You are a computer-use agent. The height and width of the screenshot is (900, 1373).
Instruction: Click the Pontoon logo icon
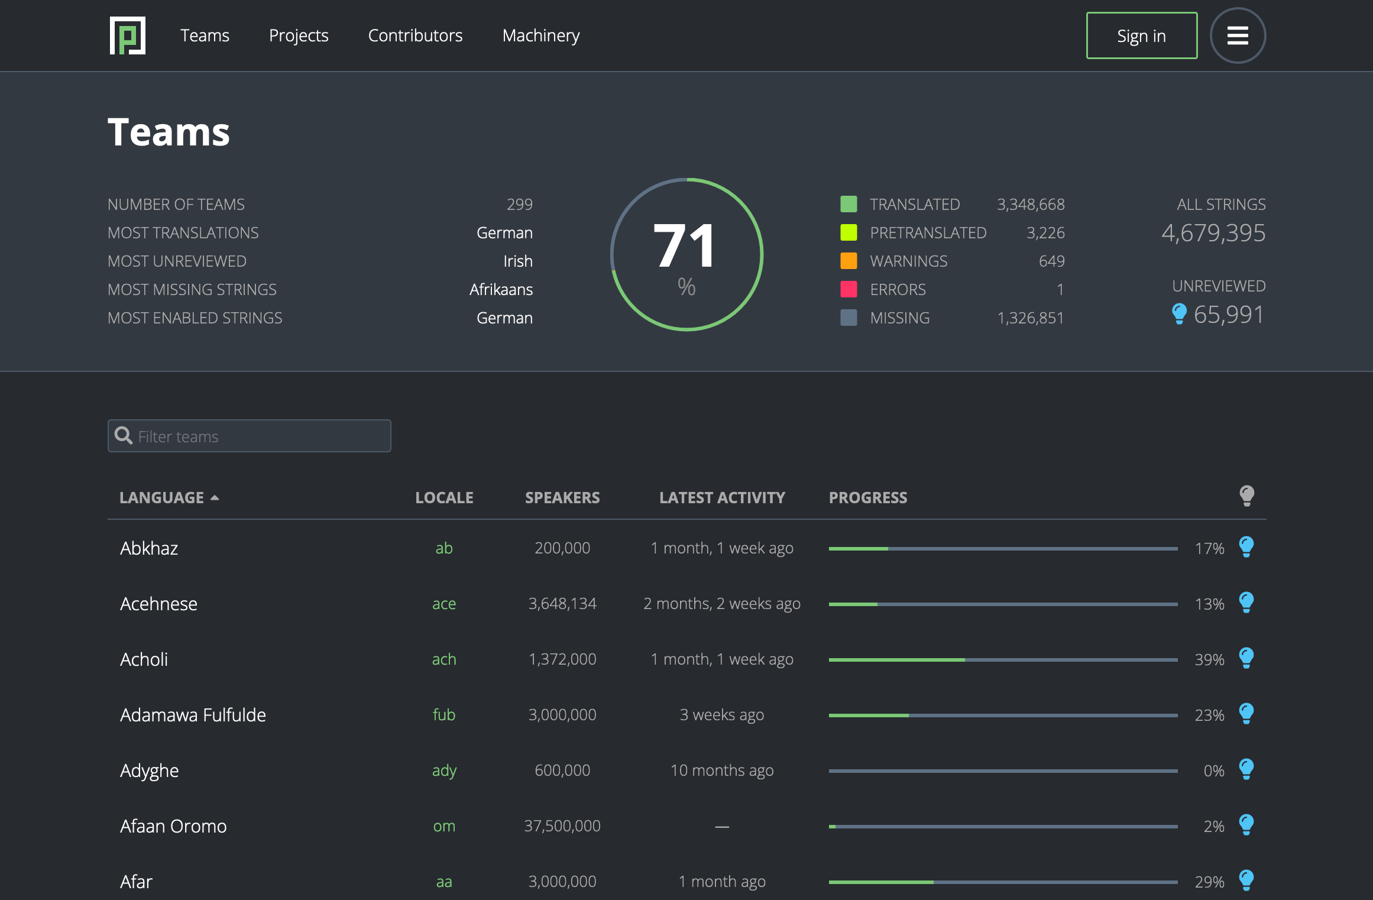(127, 35)
